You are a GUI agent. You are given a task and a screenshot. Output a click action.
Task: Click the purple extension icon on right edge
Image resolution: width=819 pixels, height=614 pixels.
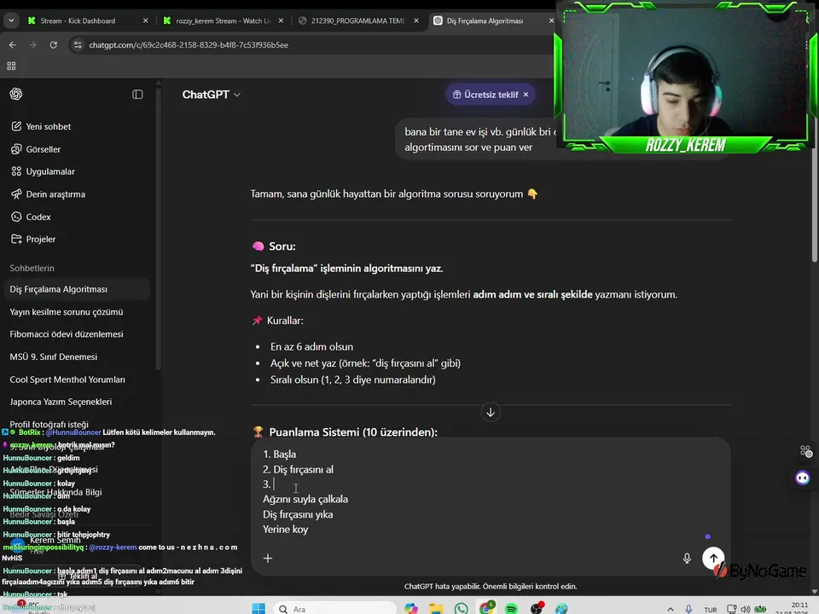click(803, 478)
